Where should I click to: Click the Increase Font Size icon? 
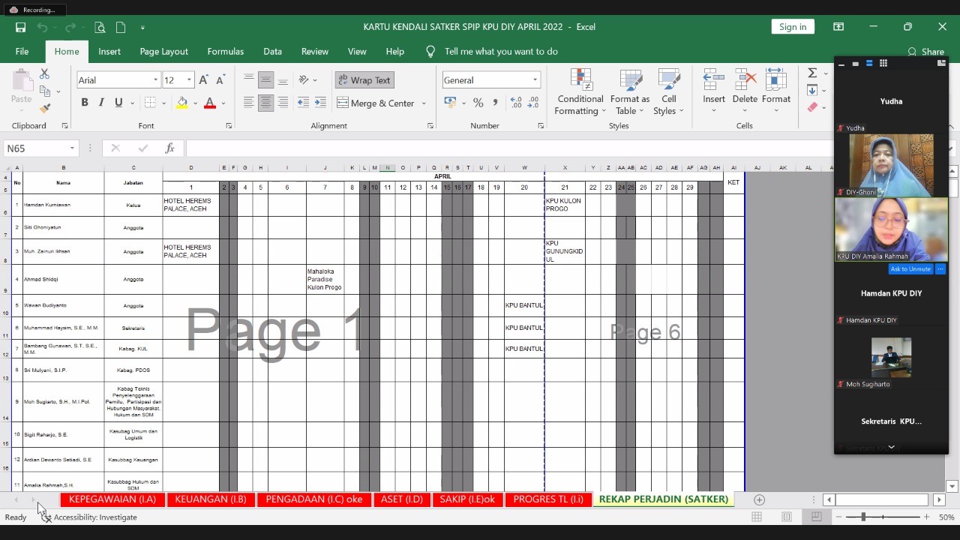(x=203, y=80)
